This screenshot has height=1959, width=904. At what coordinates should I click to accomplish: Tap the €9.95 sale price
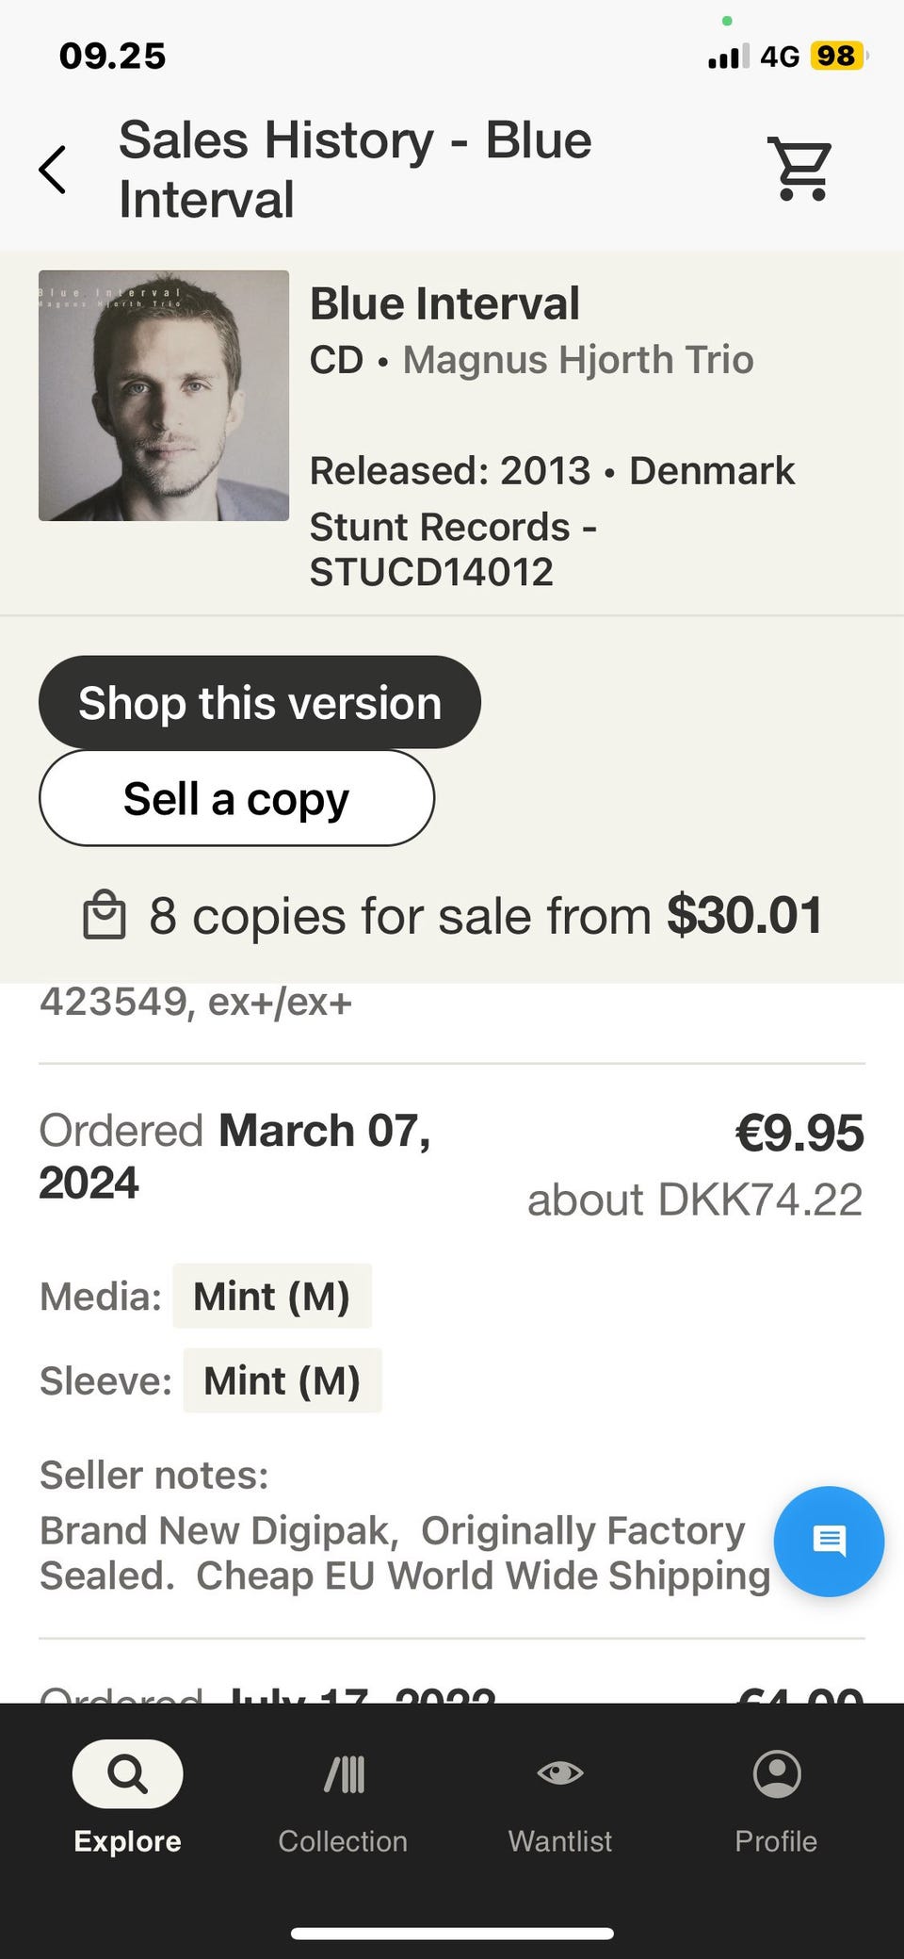[799, 1133]
